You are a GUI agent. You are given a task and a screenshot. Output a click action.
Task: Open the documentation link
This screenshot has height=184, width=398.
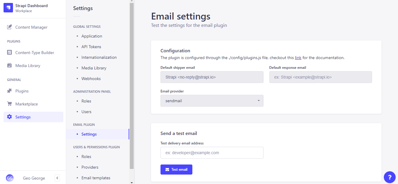click(298, 58)
